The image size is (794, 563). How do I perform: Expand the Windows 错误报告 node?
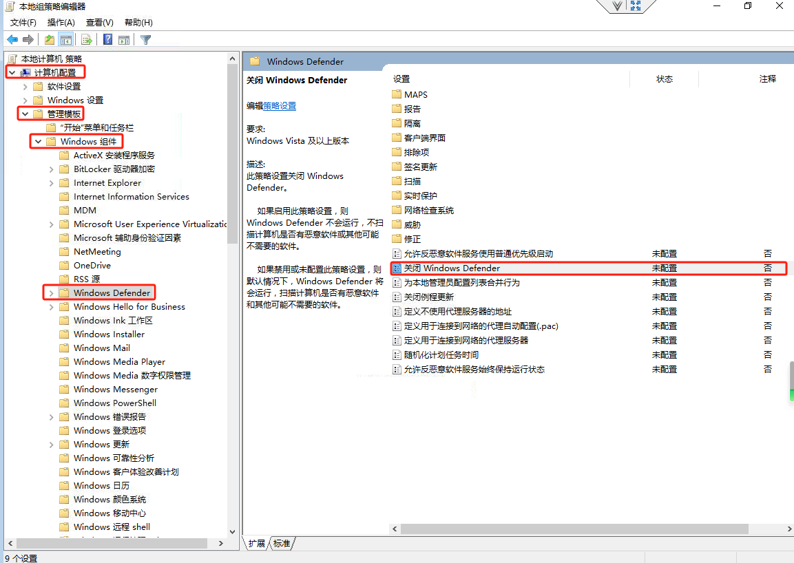(x=52, y=416)
